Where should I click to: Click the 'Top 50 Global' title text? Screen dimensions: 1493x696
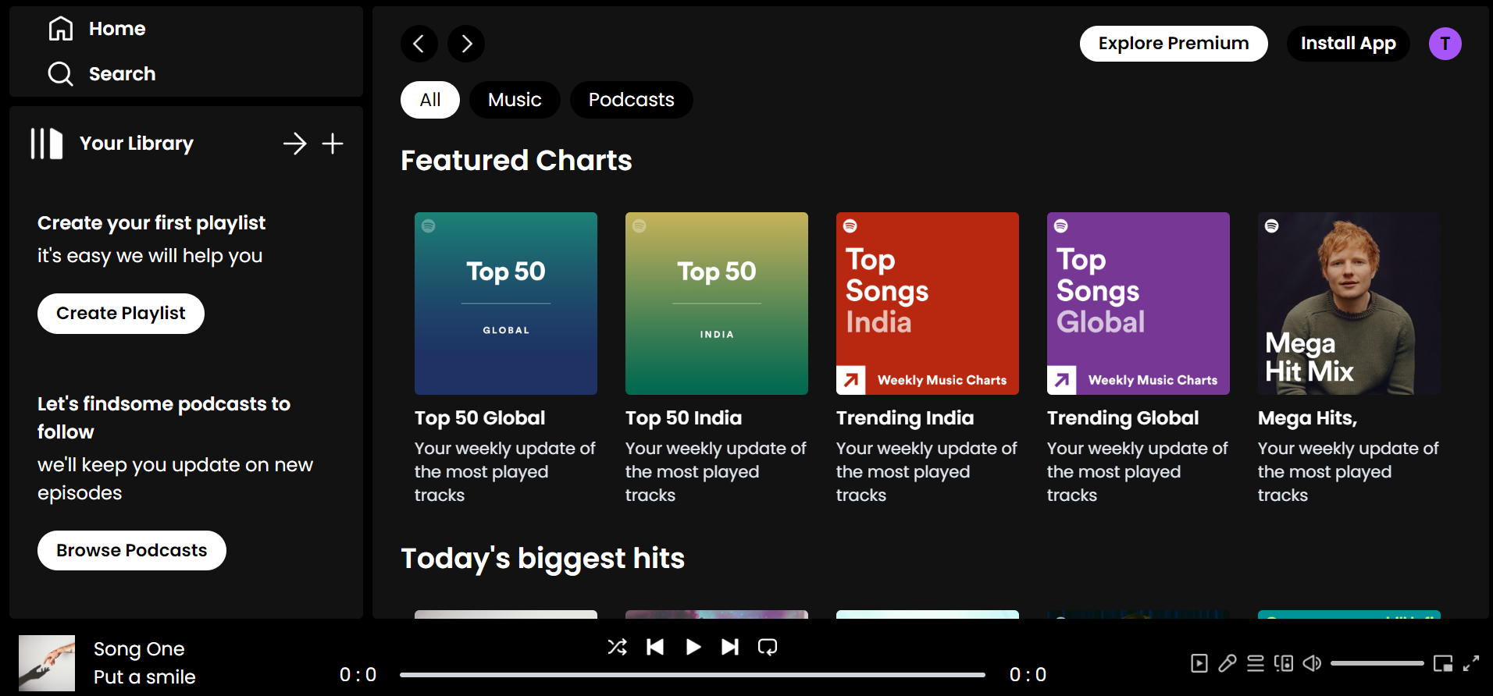[480, 418]
